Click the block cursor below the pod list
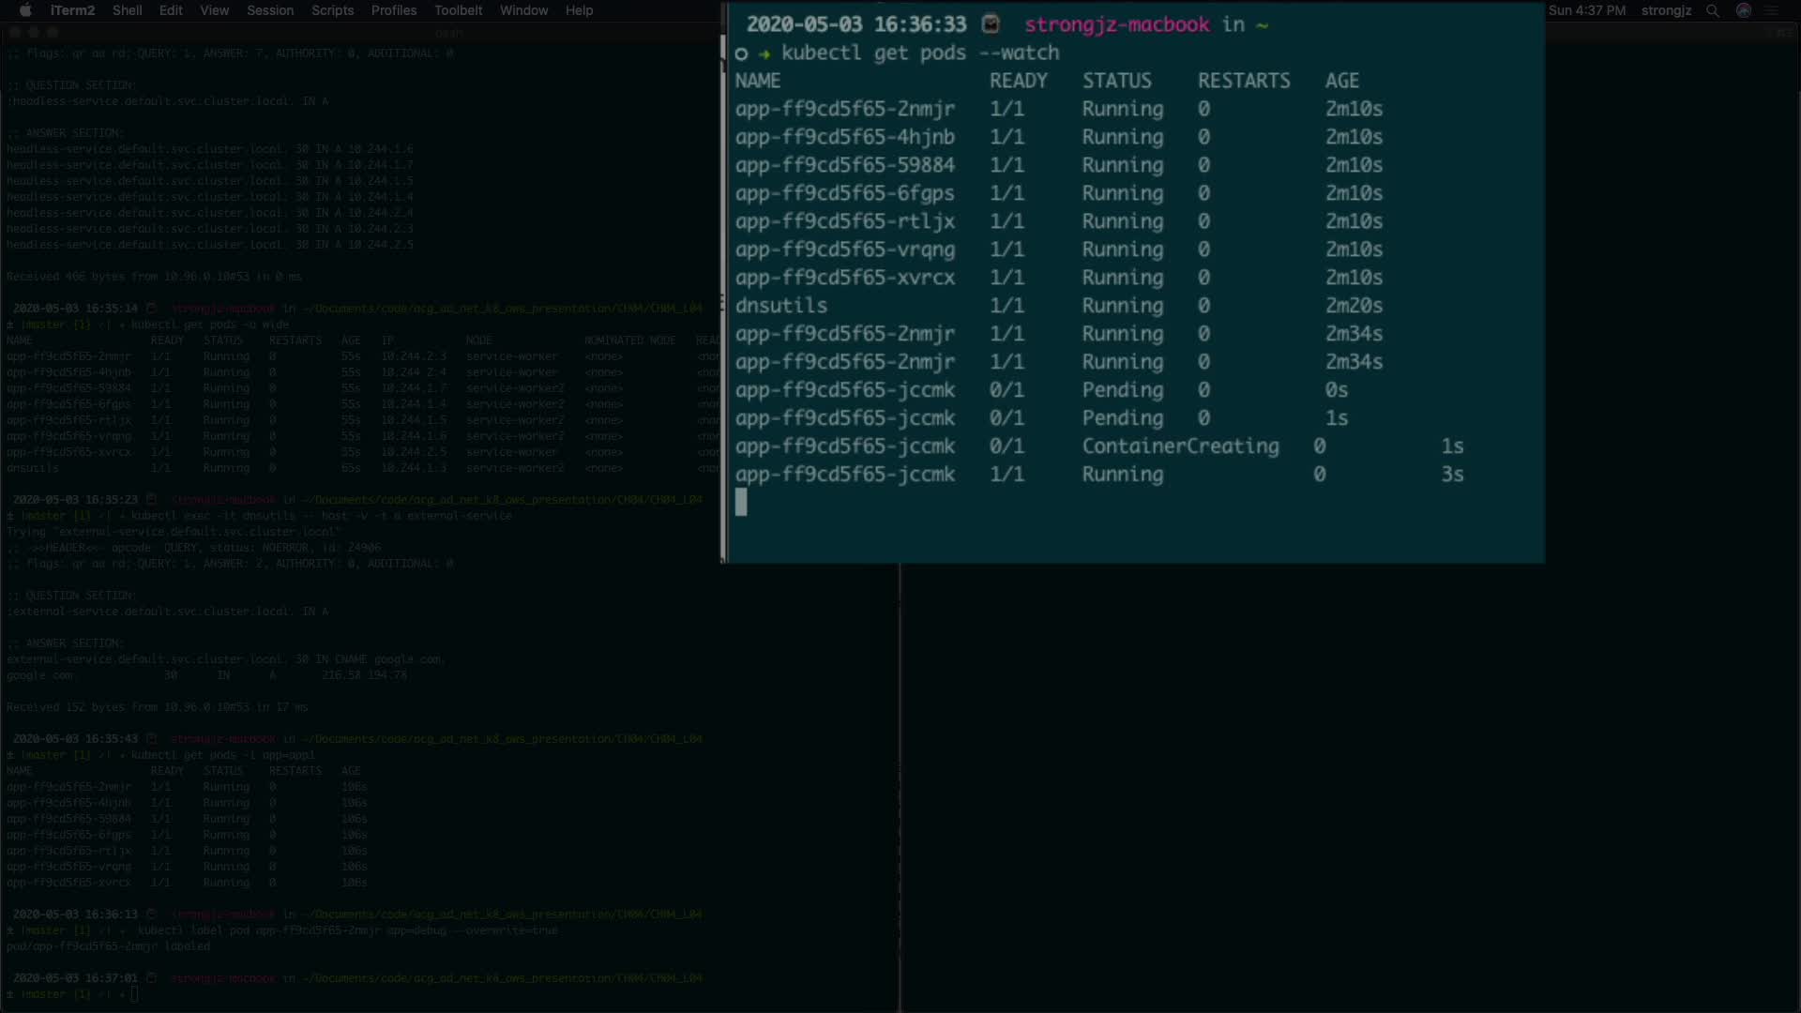The height and width of the screenshot is (1013, 1801). (741, 503)
